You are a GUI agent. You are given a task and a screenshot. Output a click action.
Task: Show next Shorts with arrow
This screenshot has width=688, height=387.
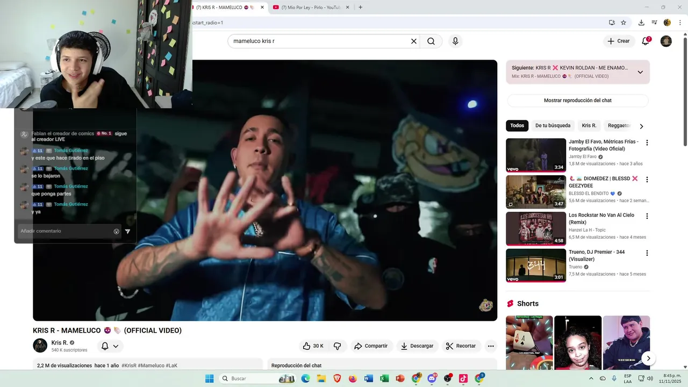click(x=648, y=359)
